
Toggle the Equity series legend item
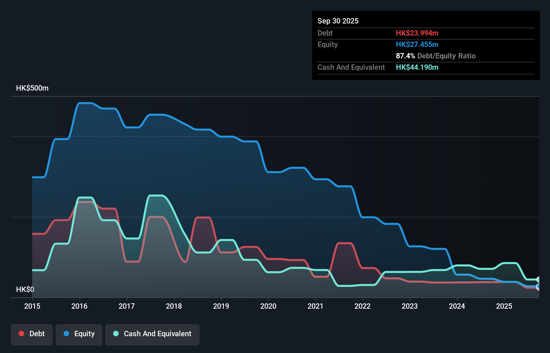pyautogui.click(x=79, y=334)
